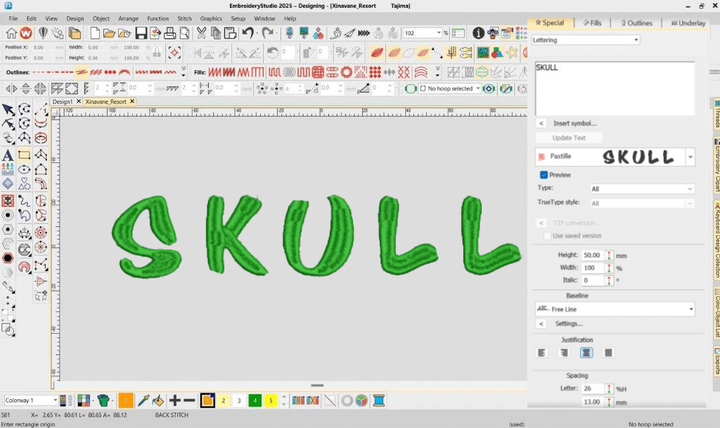Click the Design information icon
Image resolution: width=720 pixels, height=428 pixels.
pos(478,33)
